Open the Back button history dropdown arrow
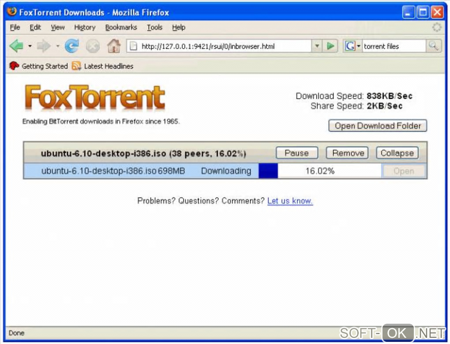 [x=30, y=46]
